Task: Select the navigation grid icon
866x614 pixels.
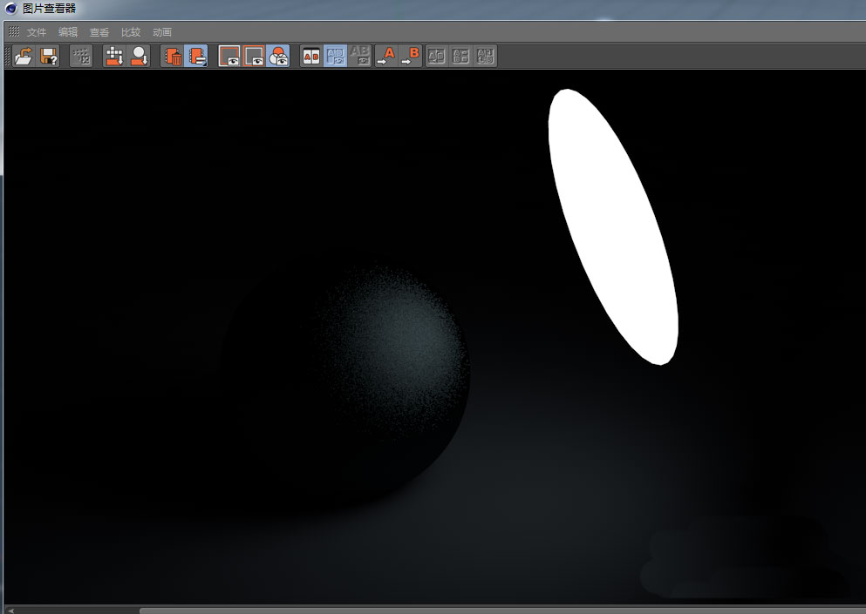Action: (81, 56)
